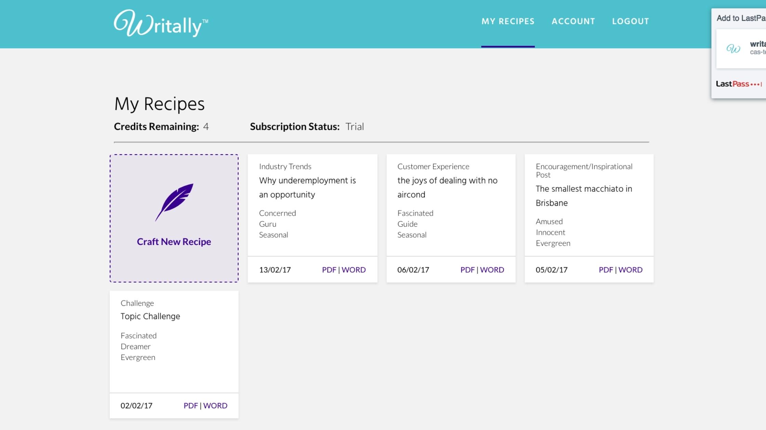766x430 pixels.
Task: Download WORD for Topic Challenge recipe
Action: click(215, 405)
